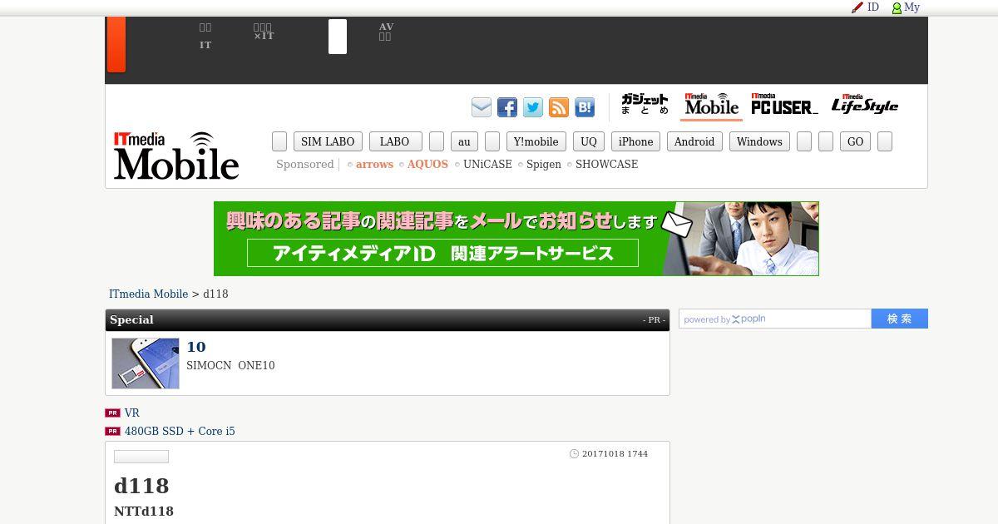998x524 pixels.
Task: Open the ITmedia LifeStyle logo
Action: tap(865, 104)
